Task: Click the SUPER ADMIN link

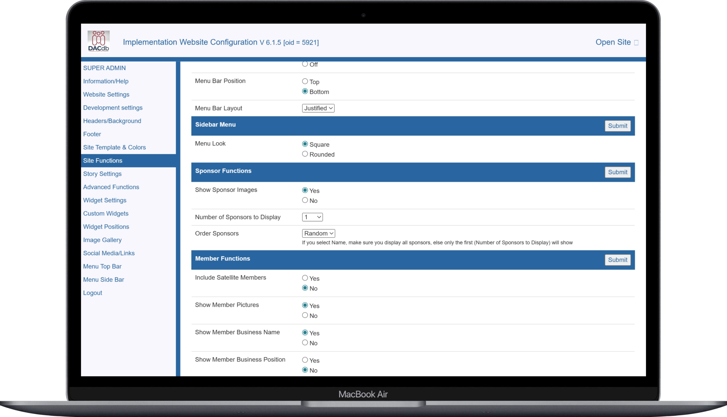Action: pos(104,68)
